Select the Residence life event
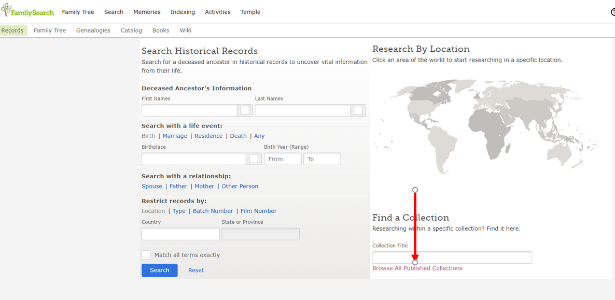The width and height of the screenshot is (615, 300). click(208, 136)
